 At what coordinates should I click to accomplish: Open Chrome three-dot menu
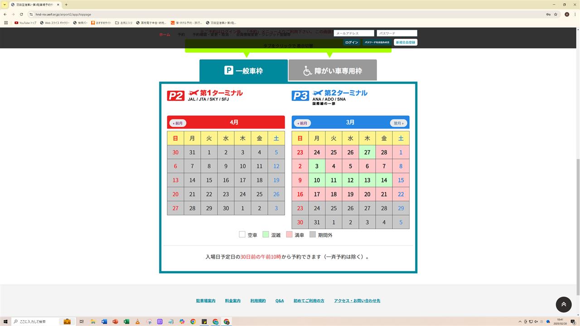tap(575, 14)
